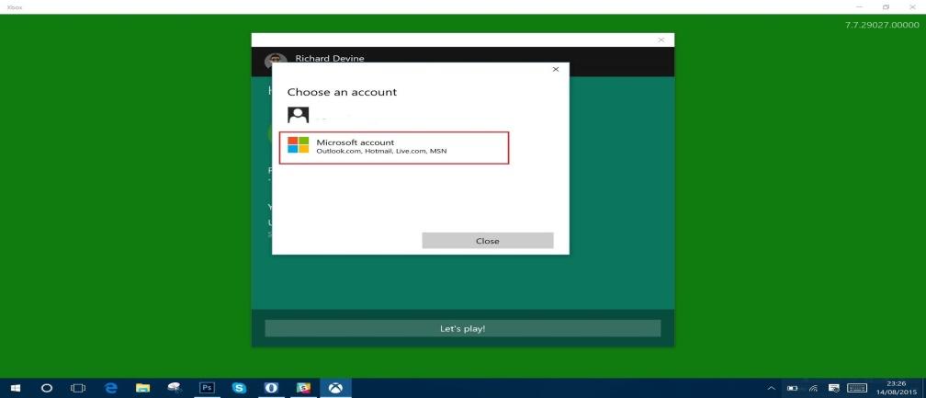Click the Close button in the dialog

487,241
